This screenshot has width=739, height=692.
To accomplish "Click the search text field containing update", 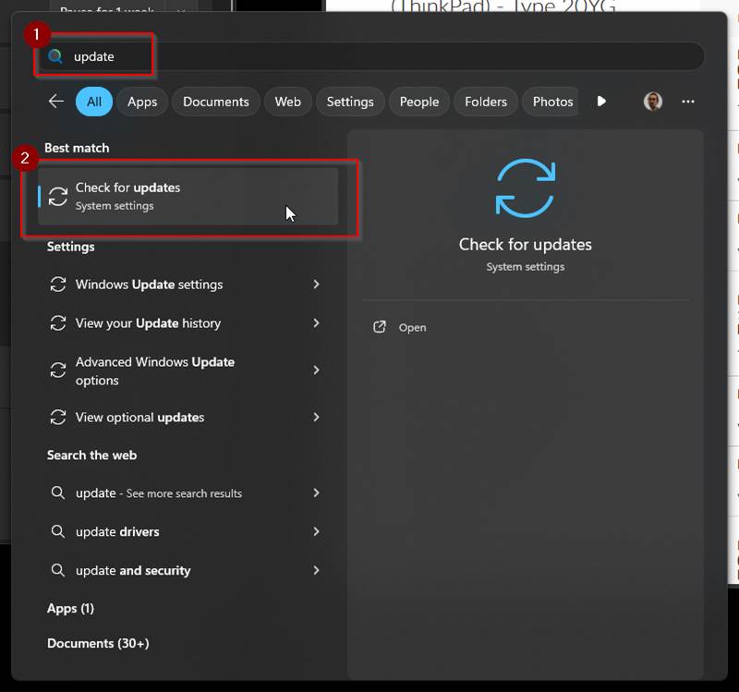I will pos(369,56).
